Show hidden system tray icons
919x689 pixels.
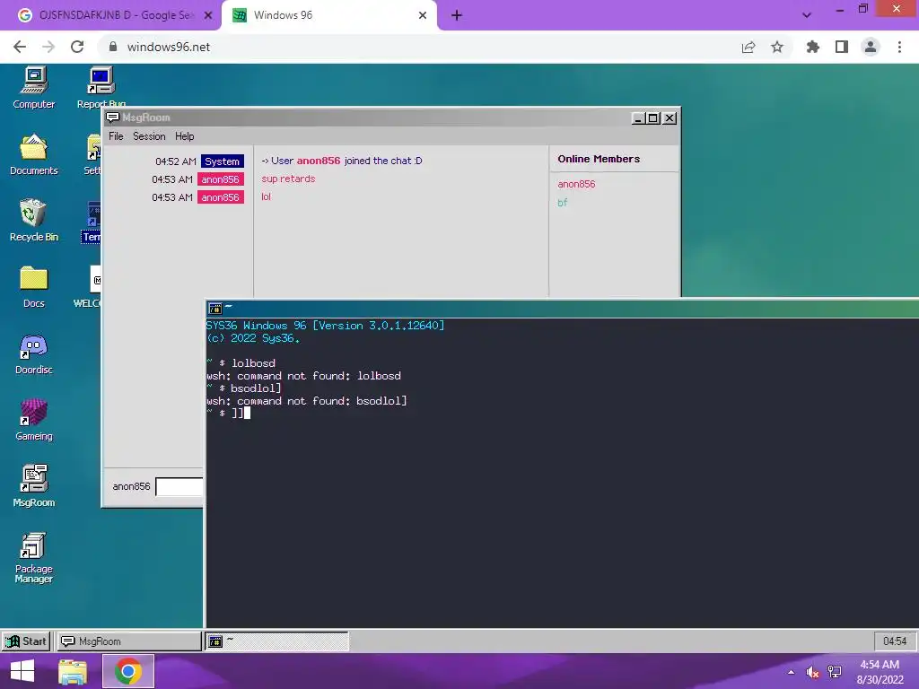[x=792, y=672]
